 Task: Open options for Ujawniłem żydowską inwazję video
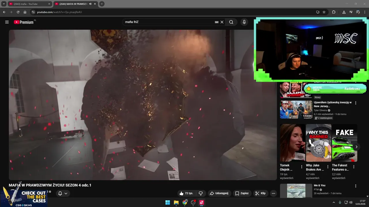[356, 103]
